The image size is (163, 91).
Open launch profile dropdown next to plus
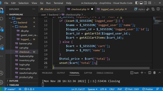pos(145,73)
